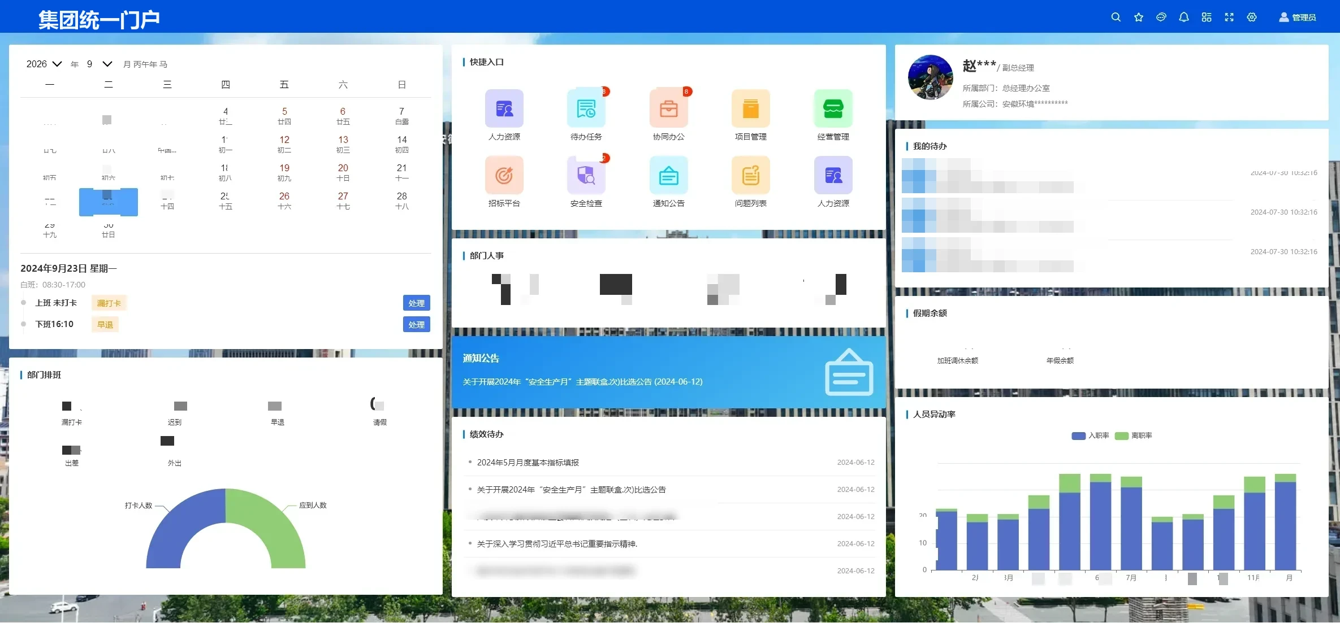The image size is (1340, 623).
Task: Select calendar date 26 十六
Action: pyautogui.click(x=284, y=201)
